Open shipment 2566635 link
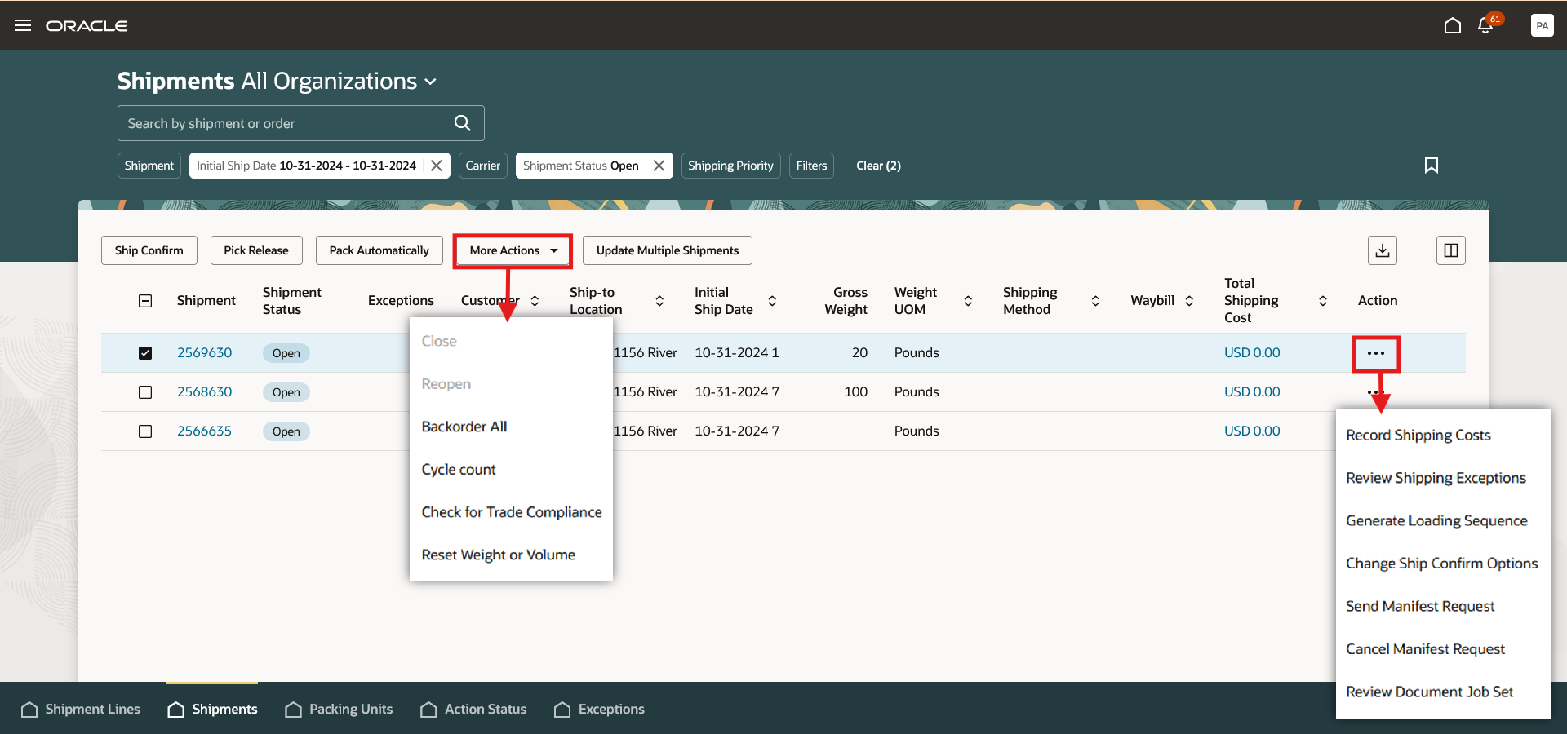The image size is (1567, 734). coord(204,431)
